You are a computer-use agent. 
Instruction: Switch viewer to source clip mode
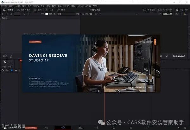[83, 14]
